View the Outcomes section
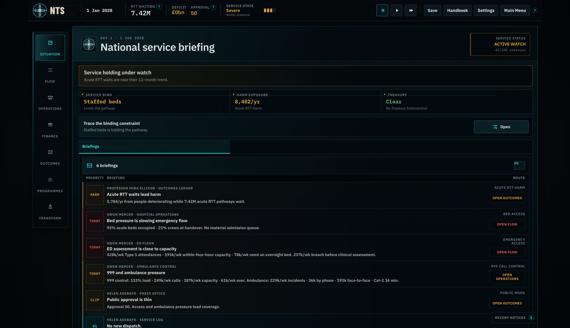This screenshot has width=570, height=328. (x=50, y=157)
